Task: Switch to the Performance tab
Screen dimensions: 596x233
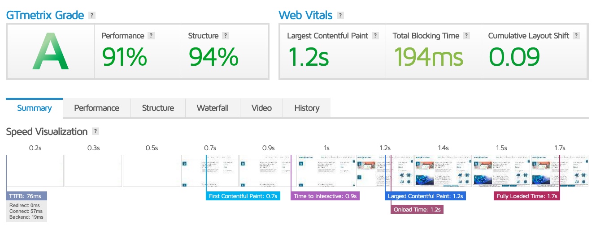Action: point(96,108)
